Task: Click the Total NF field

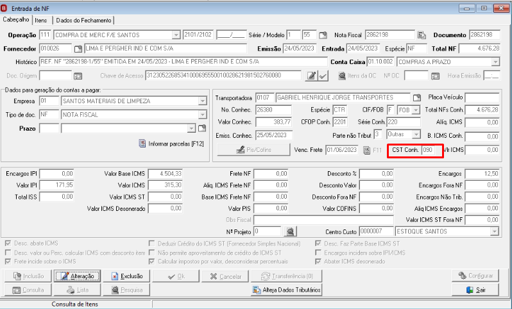Action: coord(479,49)
